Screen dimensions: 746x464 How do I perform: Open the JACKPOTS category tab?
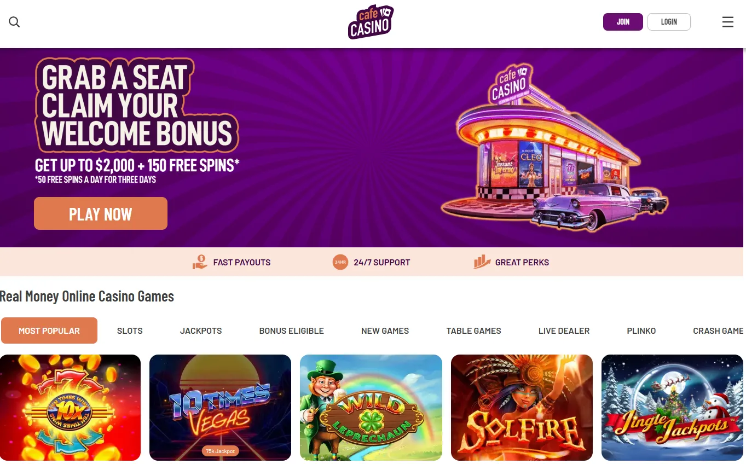pyautogui.click(x=201, y=330)
